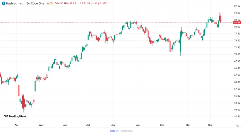
Task: Open the Data link below chart
Action: (x=113, y=131)
